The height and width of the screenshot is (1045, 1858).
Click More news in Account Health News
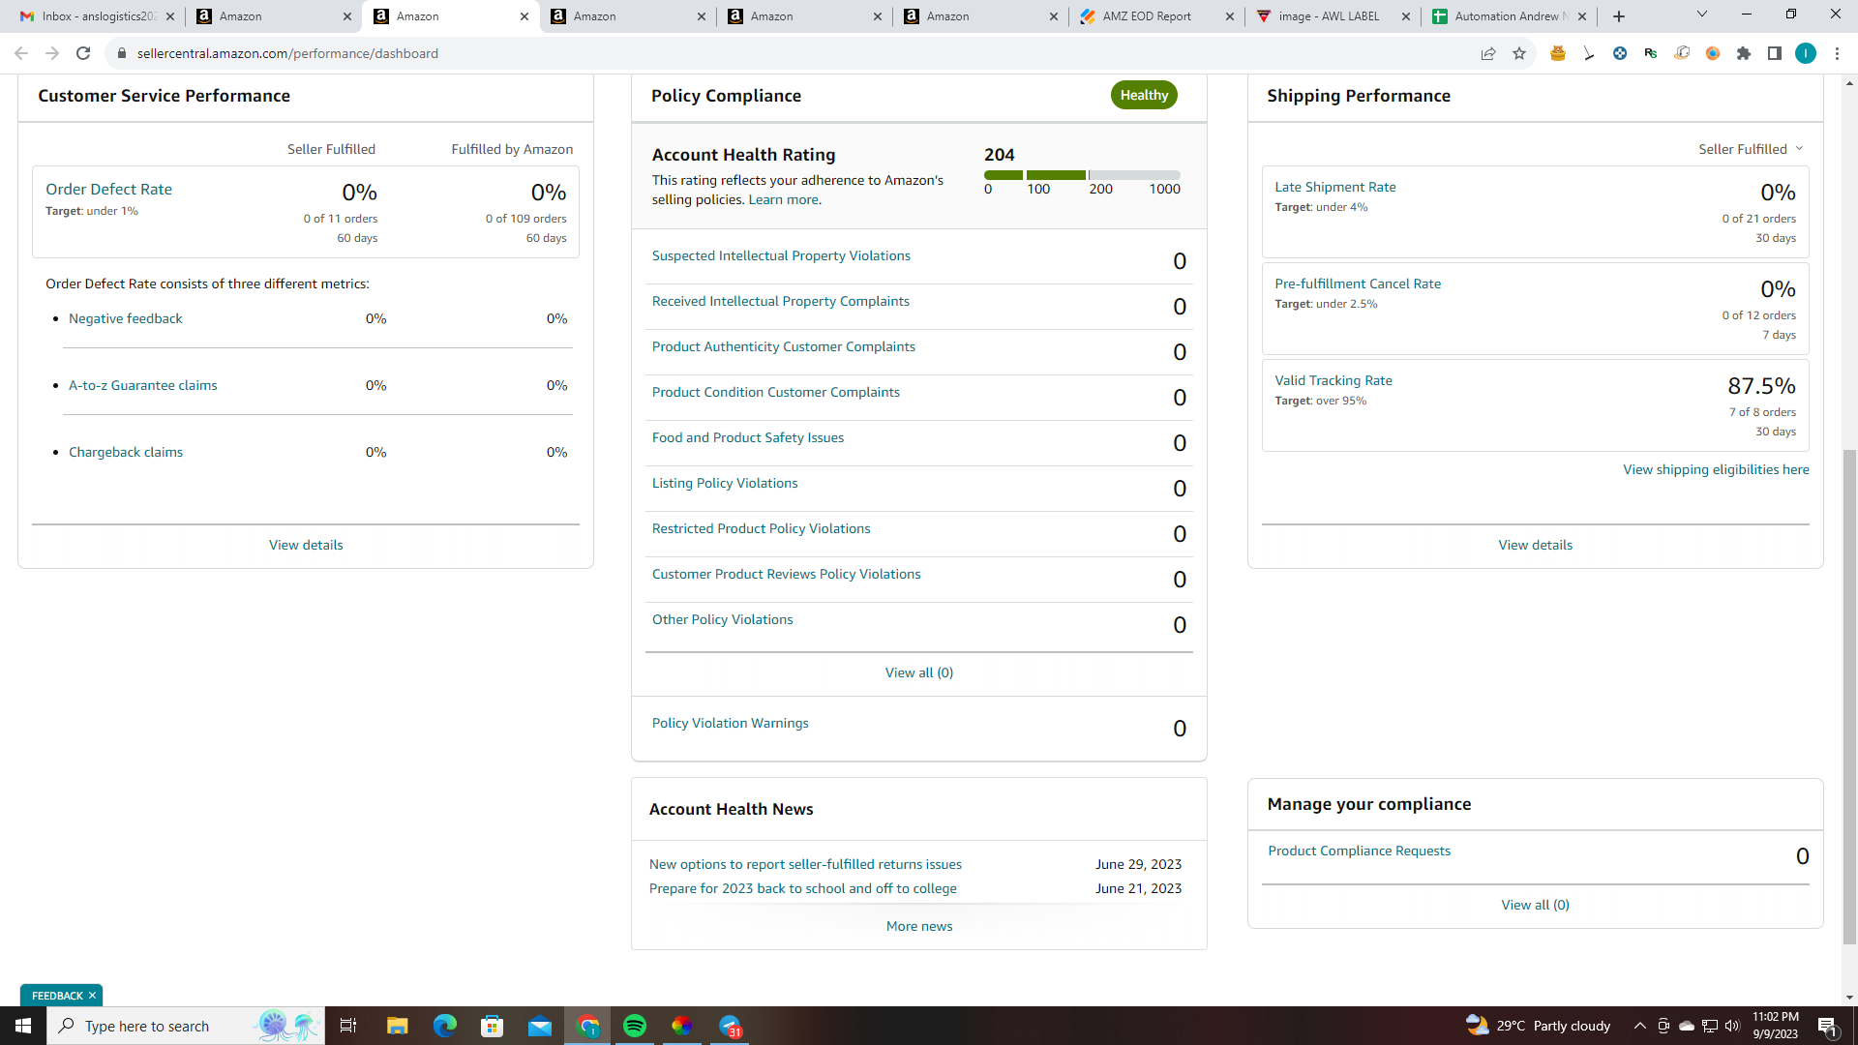point(919,926)
